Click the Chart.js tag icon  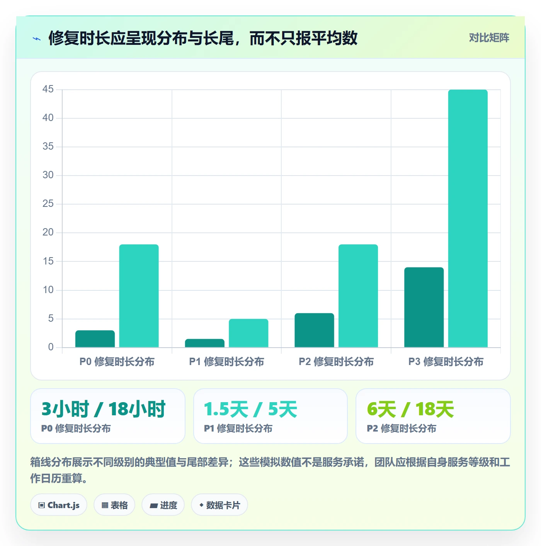click(x=42, y=505)
